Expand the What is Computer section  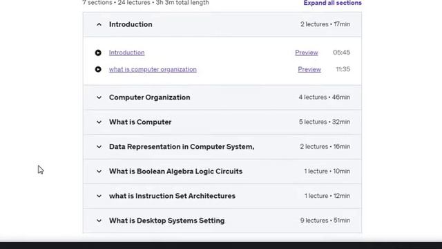tap(99, 122)
